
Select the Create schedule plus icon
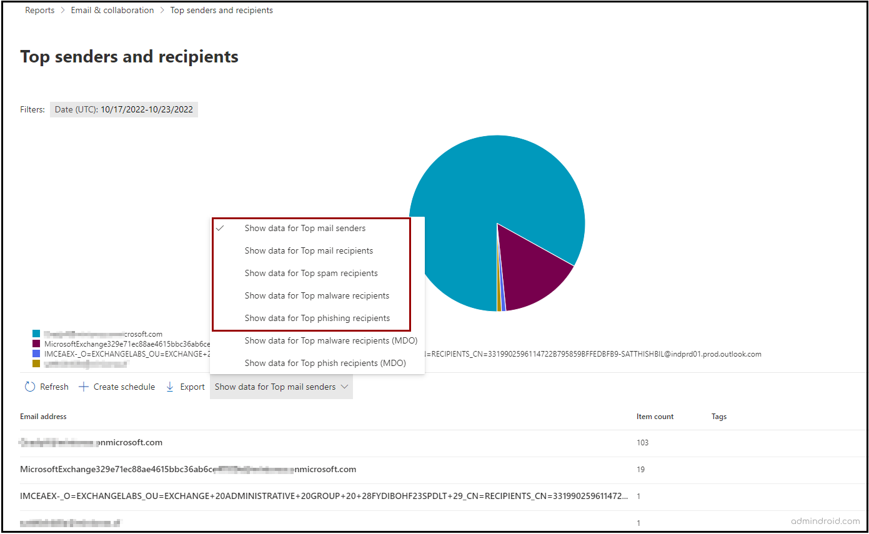(83, 387)
